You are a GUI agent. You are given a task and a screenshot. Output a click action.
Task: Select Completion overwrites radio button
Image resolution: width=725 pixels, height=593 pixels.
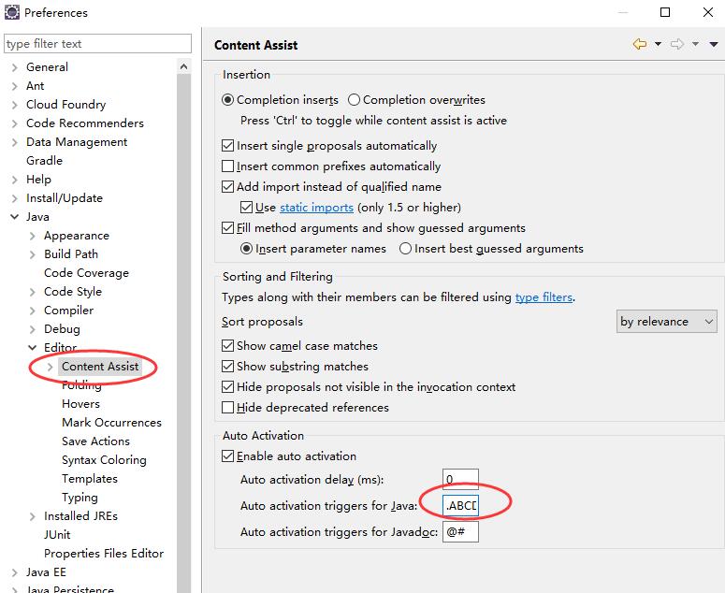coord(354,100)
